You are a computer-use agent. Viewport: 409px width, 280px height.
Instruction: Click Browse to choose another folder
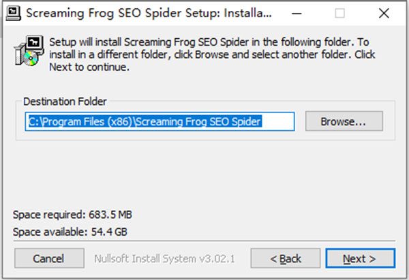point(344,121)
